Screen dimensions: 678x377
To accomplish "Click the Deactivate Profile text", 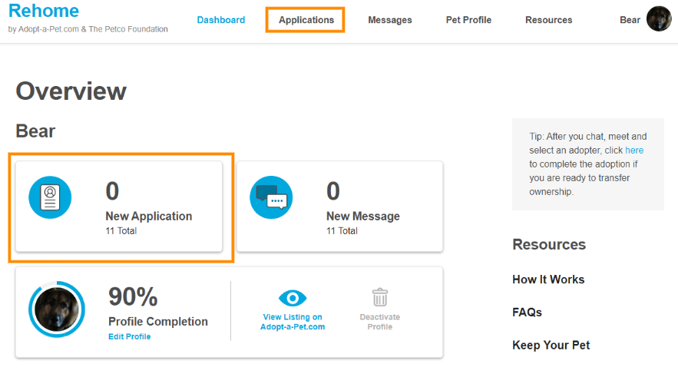I will click(379, 322).
